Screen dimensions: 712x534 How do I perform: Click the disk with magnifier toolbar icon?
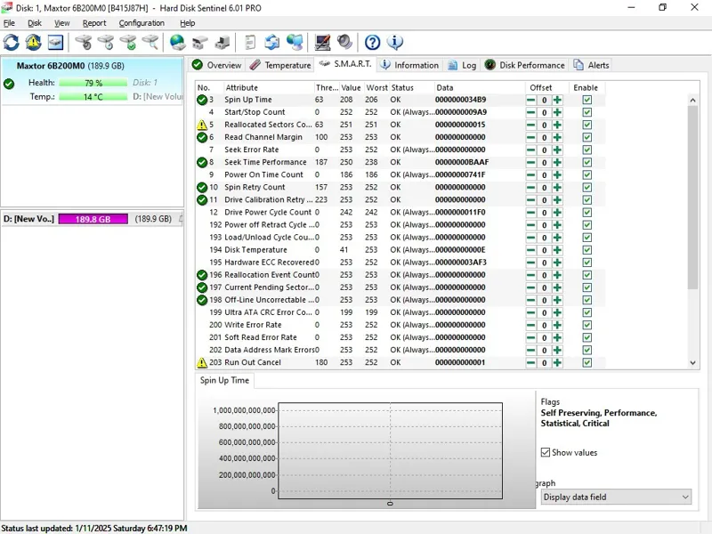tap(150, 42)
